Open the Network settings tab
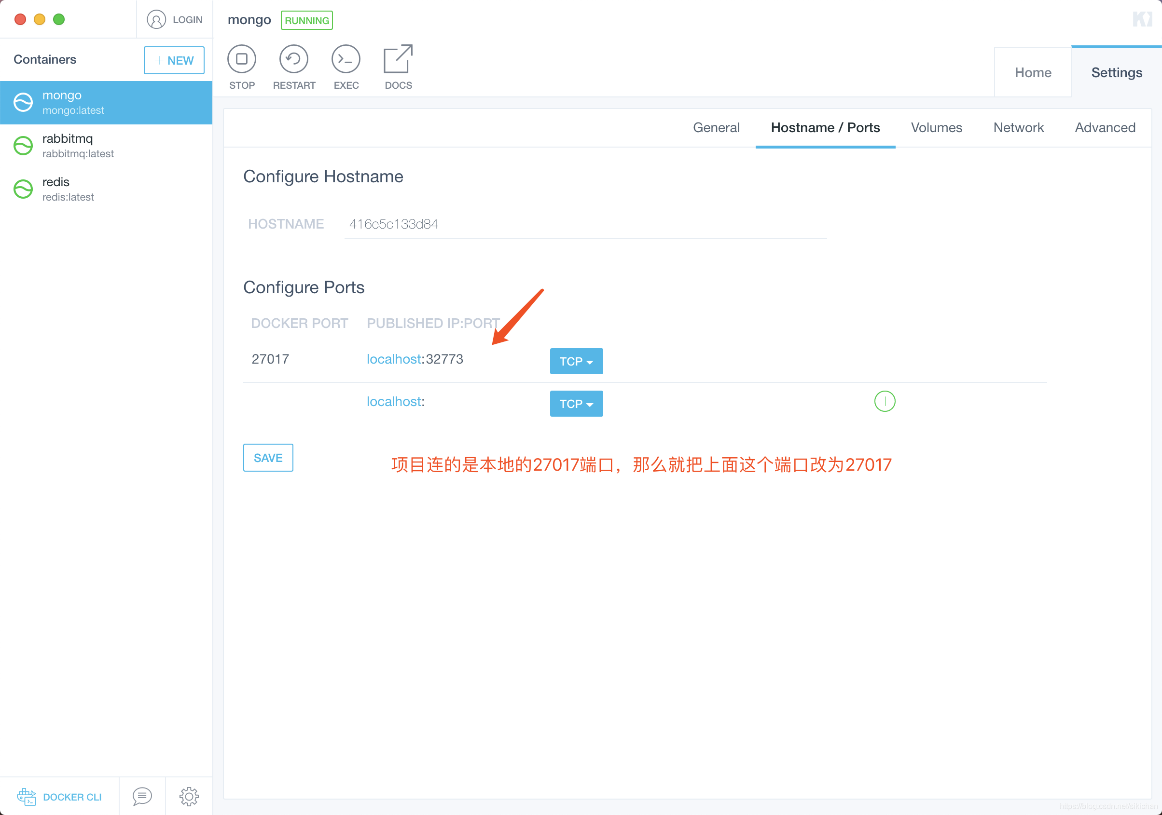The image size is (1162, 815). pyautogui.click(x=1018, y=127)
